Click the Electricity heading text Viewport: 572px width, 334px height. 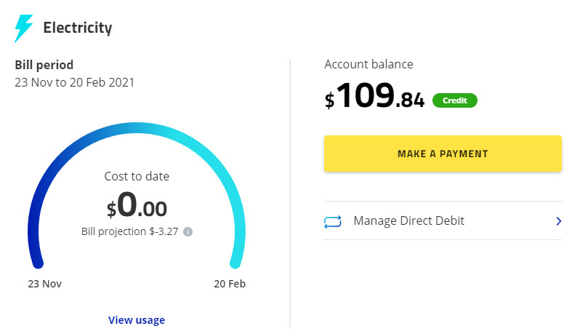click(78, 28)
